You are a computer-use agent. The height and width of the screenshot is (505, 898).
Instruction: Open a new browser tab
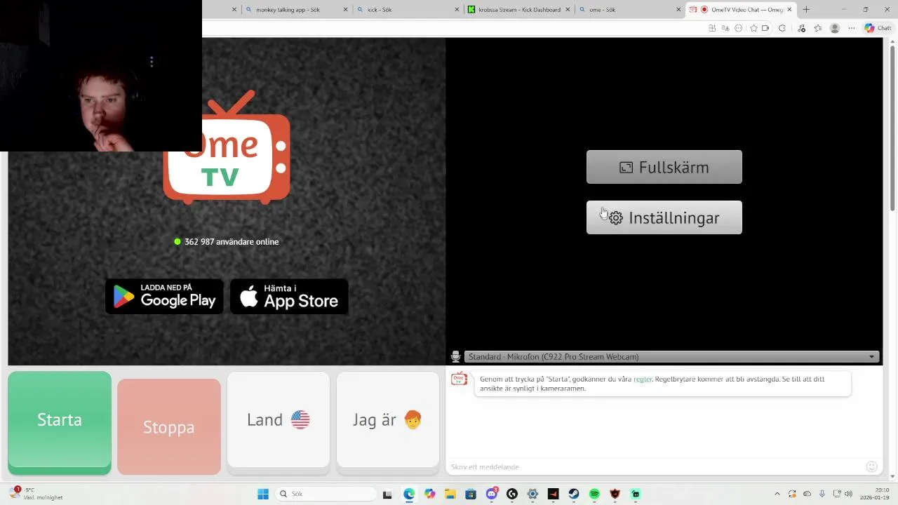pyautogui.click(x=806, y=10)
